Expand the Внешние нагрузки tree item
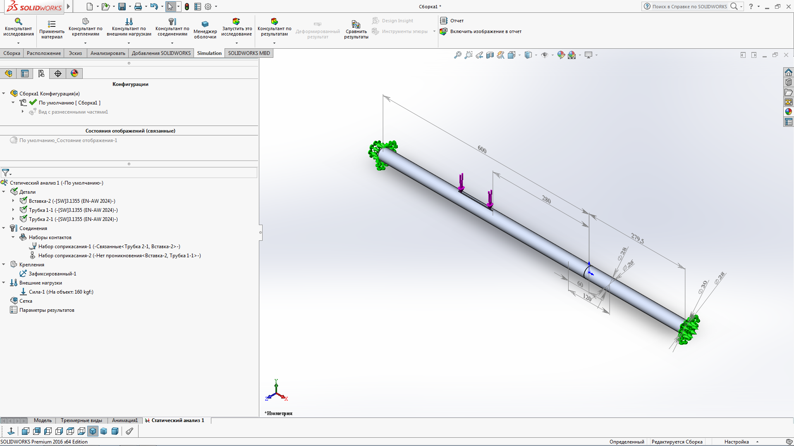 (x=5, y=282)
